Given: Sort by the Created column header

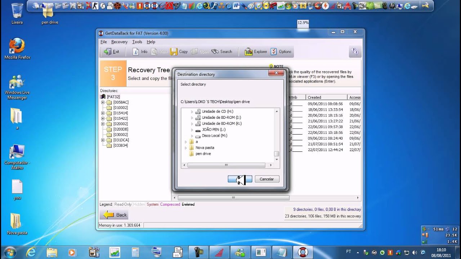Looking at the screenshot, I should click(327, 97).
